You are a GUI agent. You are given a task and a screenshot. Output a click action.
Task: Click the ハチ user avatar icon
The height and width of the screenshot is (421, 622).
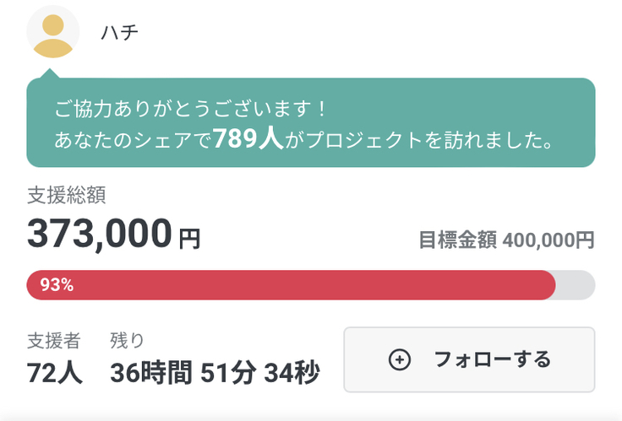pos(52,32)
